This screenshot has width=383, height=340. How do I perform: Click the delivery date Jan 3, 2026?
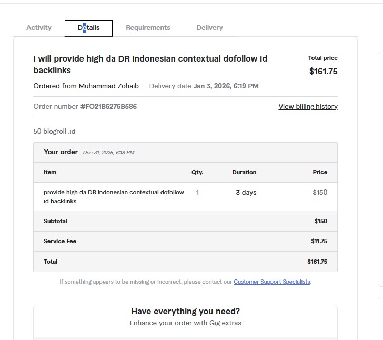click(226, 86)
